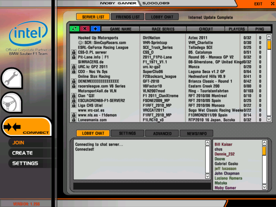
Task: Click the padlock next to URC.kz GP 2011
Action: [73, 67]
